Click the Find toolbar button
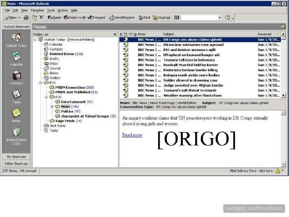 tap(144, 17)
